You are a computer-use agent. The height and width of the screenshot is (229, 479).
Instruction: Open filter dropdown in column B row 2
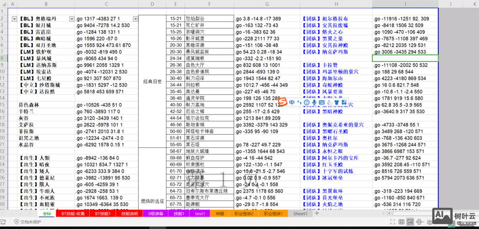pyautogui.click(x=71, y=19)
